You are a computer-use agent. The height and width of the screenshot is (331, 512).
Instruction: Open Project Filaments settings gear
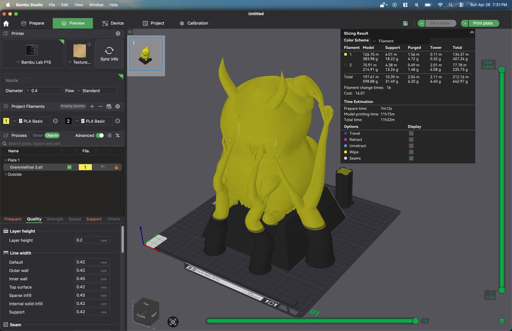(118, 106)
